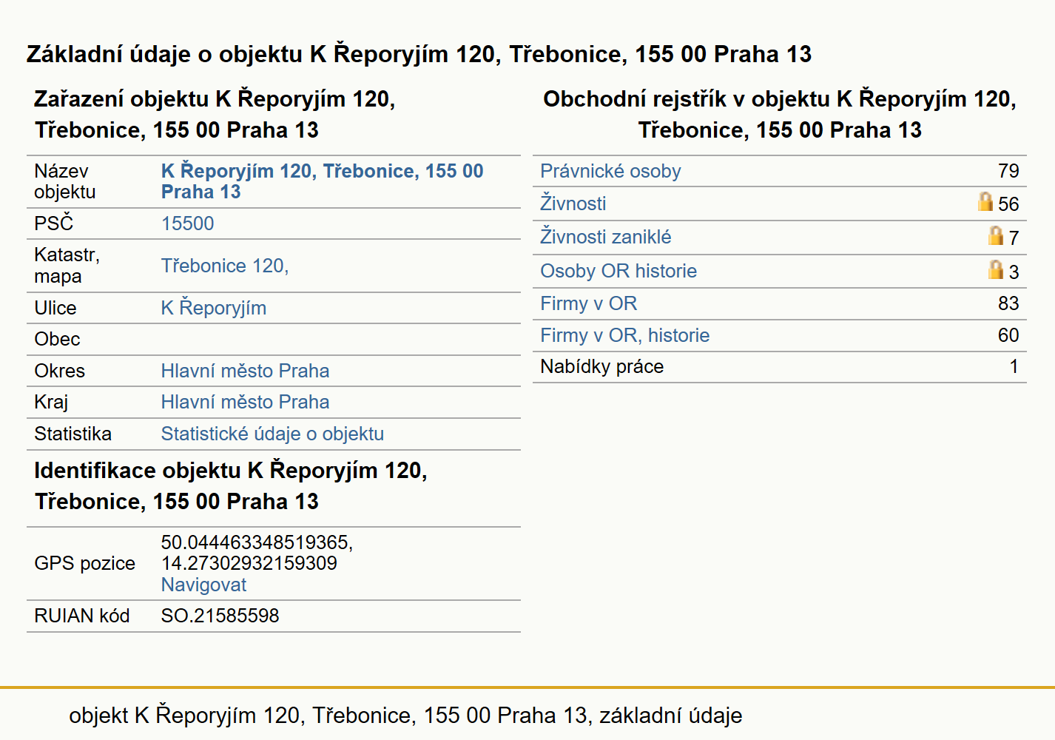This screenshot has height=740, width=1055.
Task: Click the bold object name link
Action: [323, 181]
